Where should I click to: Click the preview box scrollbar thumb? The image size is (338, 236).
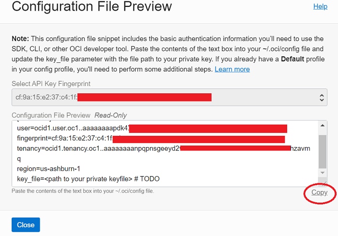(323, 150)
